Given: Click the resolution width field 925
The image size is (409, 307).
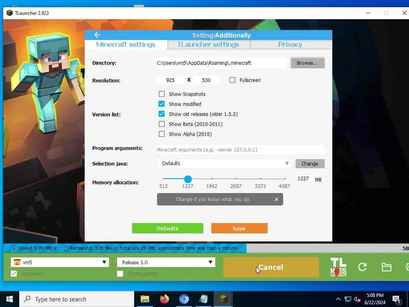Looking at the screenshot, I should point(170,80).
